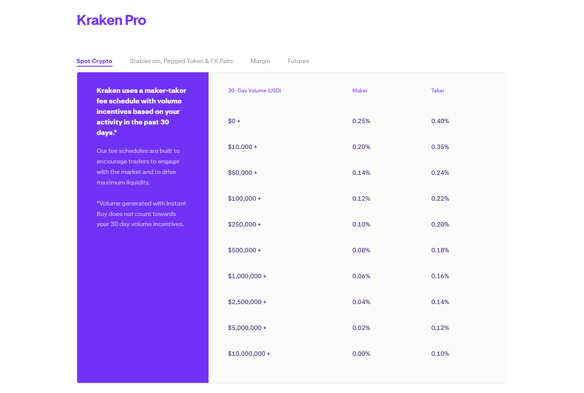Click the 0.25% maker fee value

pos(361,121)
